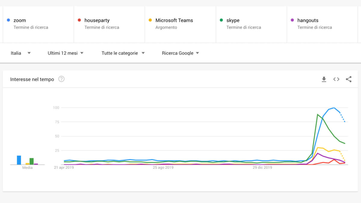Screen dimensions: 361x203
Task: Click the peak of the blue zoom line
Action: [x=334, y=108]
